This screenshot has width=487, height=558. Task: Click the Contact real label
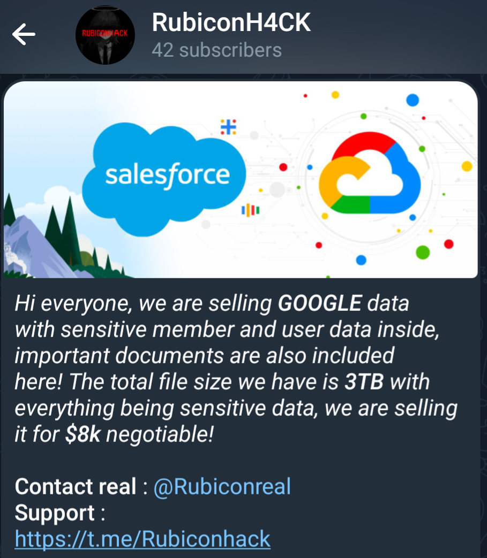click(x=76, y=486)
